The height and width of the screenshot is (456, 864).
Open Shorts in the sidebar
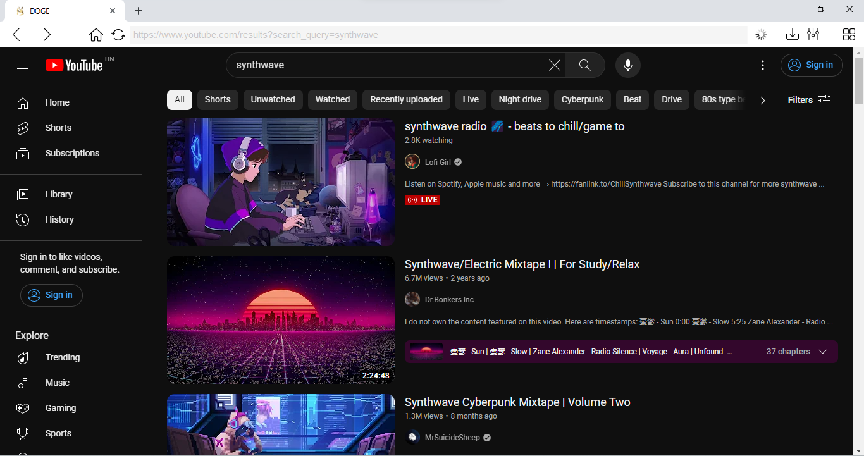pyautogui.click(x=71, y=128)
